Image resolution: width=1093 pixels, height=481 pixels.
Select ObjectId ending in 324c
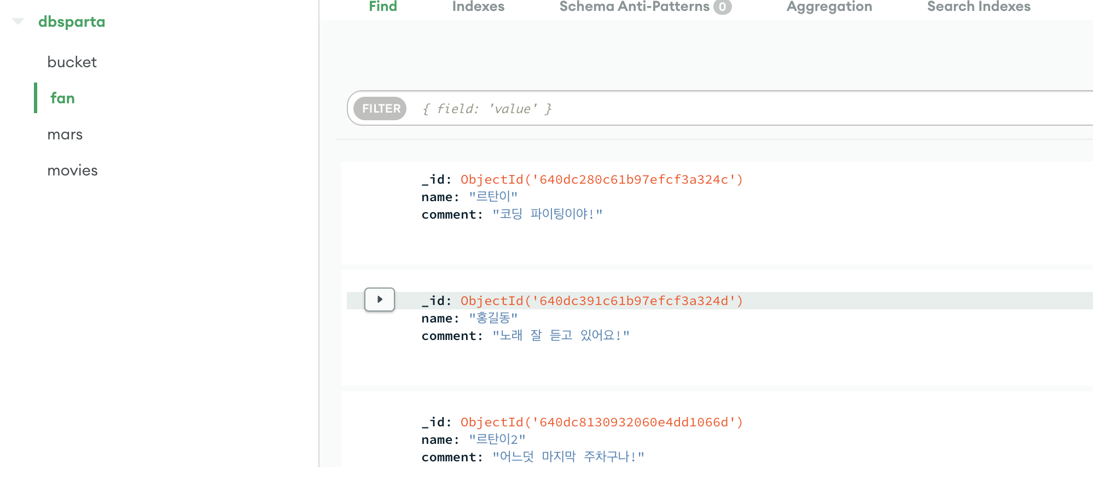(602, 180)
